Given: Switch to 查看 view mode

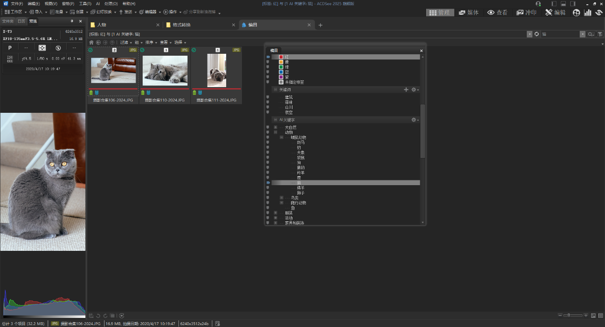Looking at the screenshot, I should pyautogui.click(x=497, y=13).
